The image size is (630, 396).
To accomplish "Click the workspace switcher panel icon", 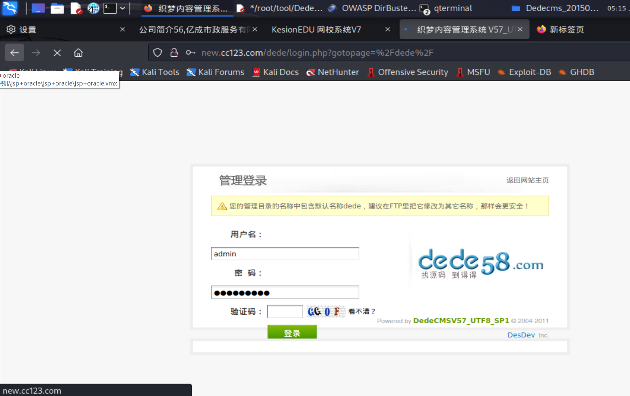I will tap(38, 8).
